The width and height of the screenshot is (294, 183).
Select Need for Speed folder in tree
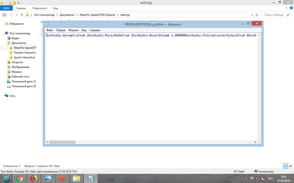point(25,48)
